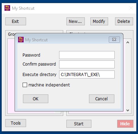Focus the Password input field
138x134 pixels.
pyautogui.click(x=87, y=55)
